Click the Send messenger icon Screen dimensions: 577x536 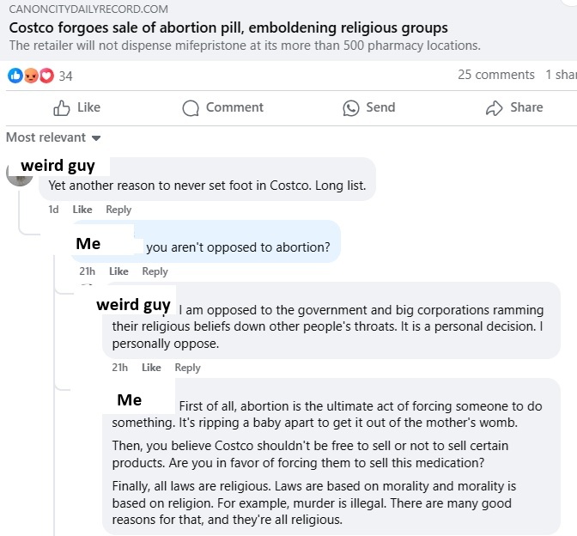(350, 108)
